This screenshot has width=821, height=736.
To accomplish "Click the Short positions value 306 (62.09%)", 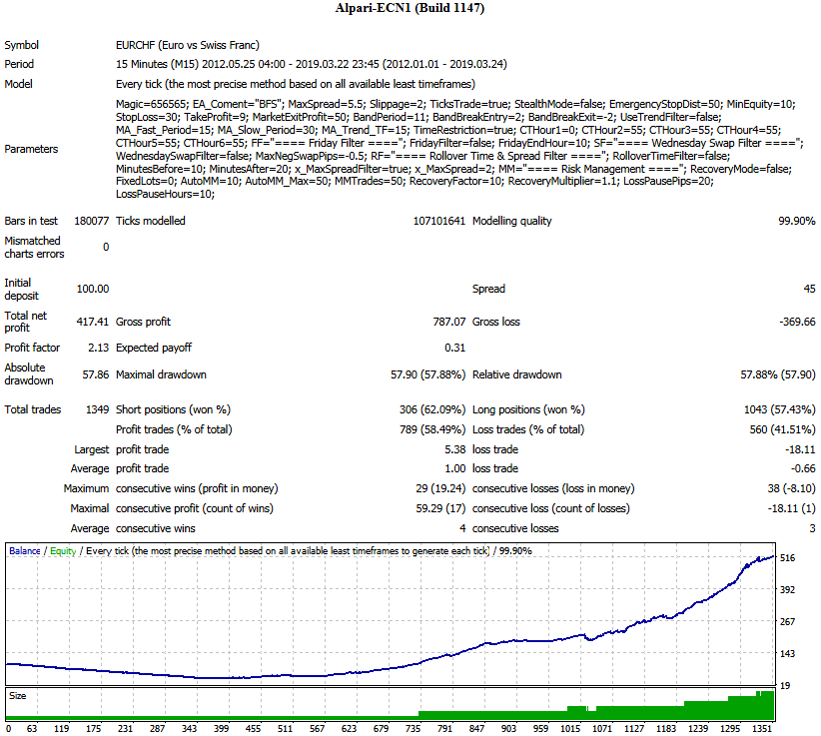I will tap(432, 409).
